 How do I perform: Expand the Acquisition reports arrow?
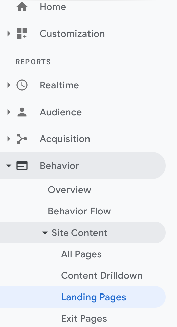[x=9, y=139]
